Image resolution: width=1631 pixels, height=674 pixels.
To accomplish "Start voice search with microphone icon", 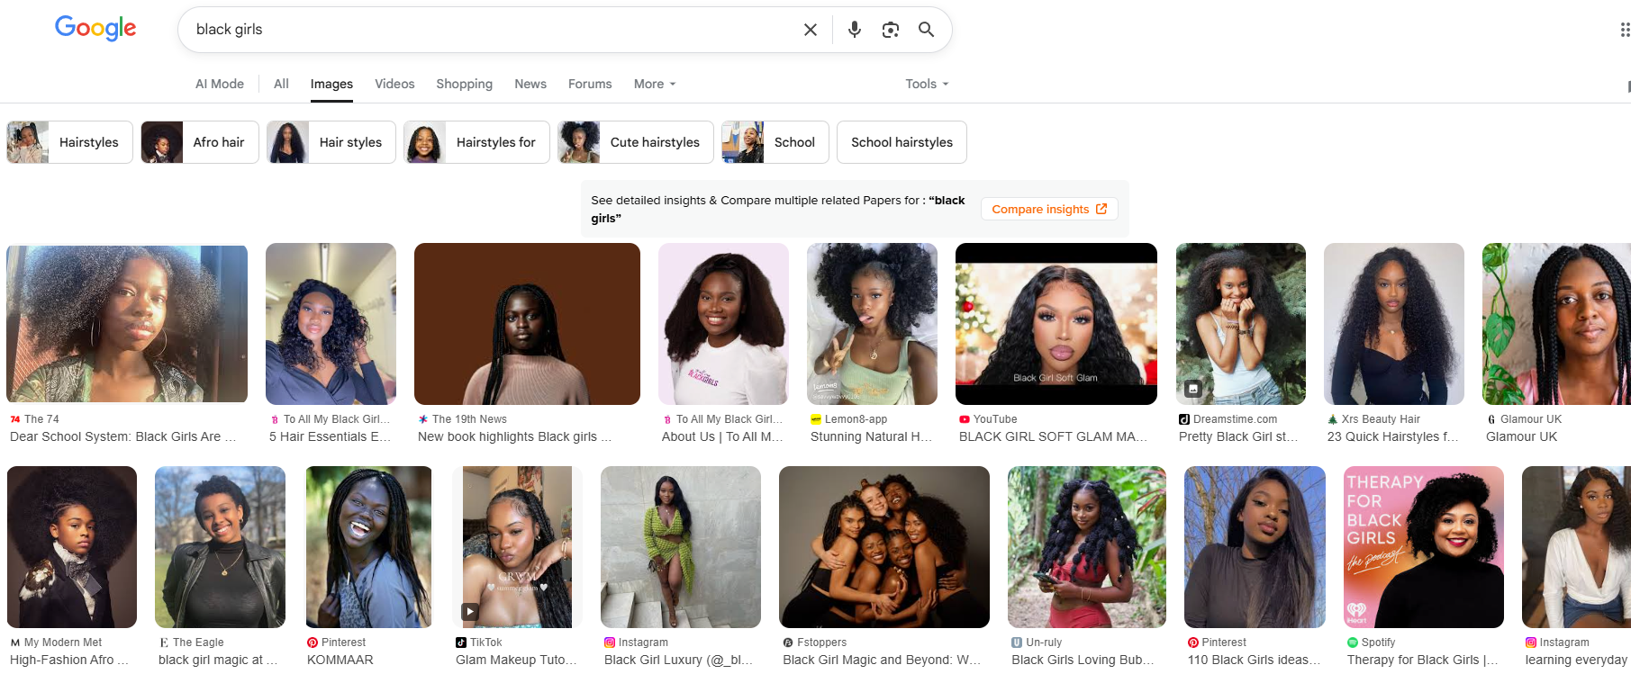I will [855, 30].
